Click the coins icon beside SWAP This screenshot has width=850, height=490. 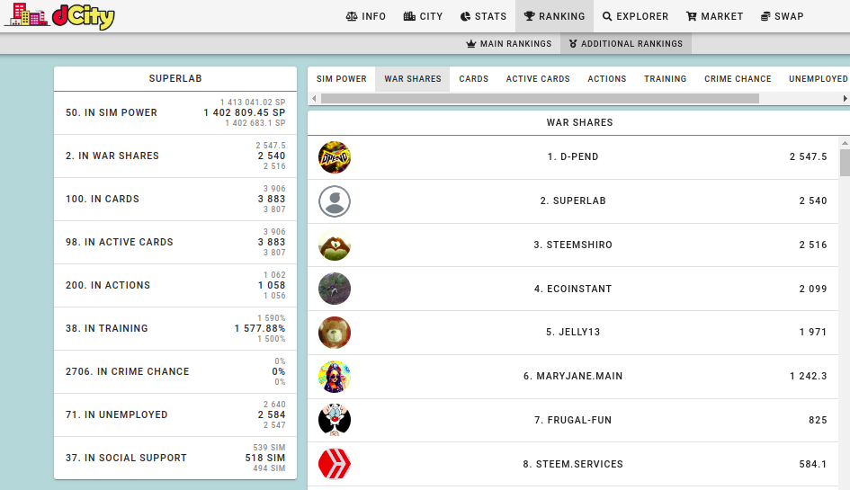(x=765, y=16)
